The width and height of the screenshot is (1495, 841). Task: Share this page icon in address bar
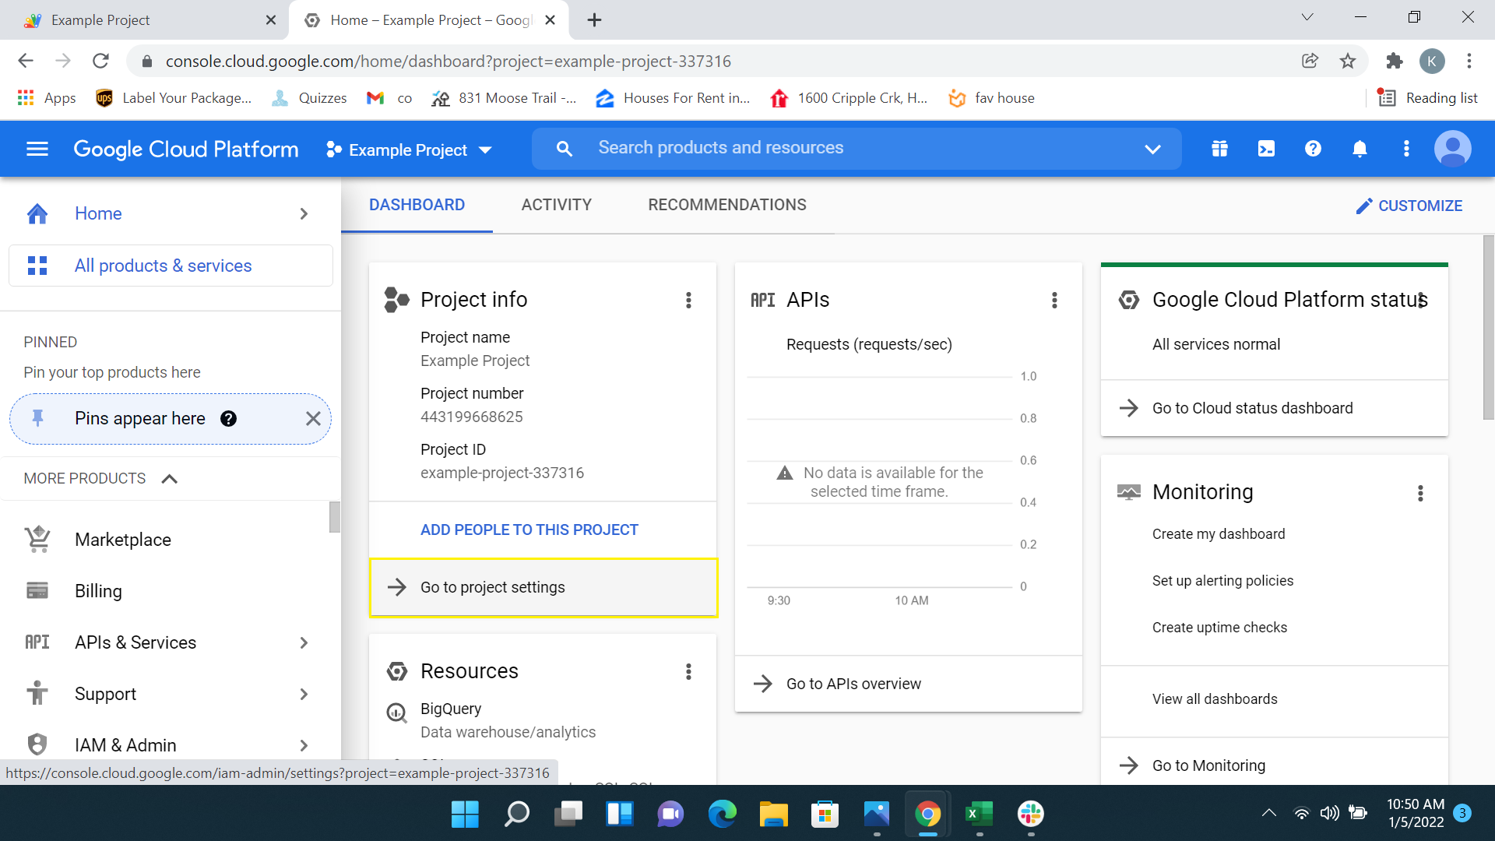tap(1310, 61)
